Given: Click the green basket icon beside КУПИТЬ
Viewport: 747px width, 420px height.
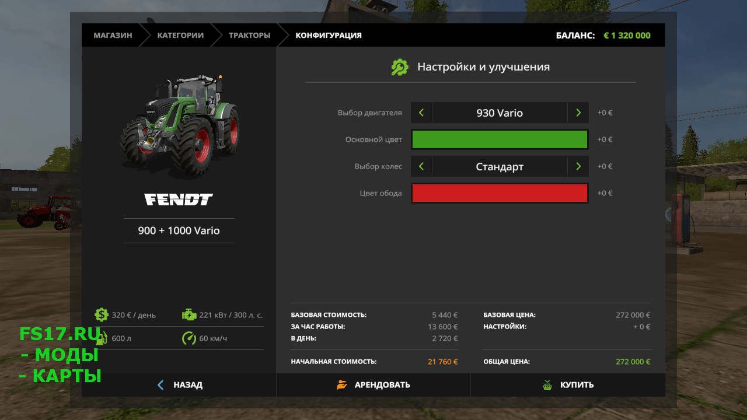Looking at the screenshot, I should 547,385.
